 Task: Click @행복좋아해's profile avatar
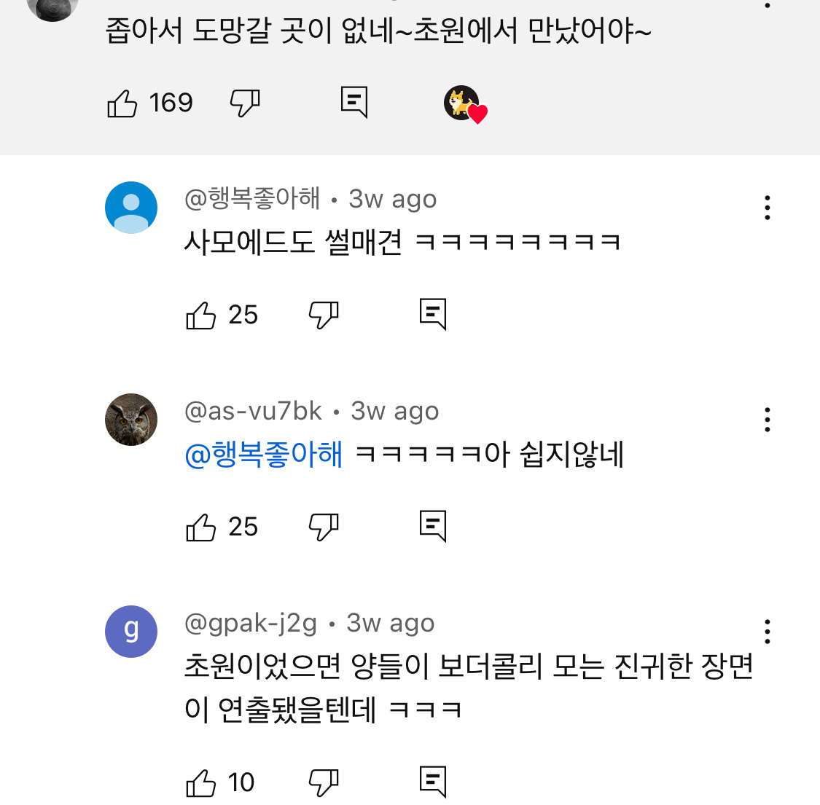[x=130, y=208]
